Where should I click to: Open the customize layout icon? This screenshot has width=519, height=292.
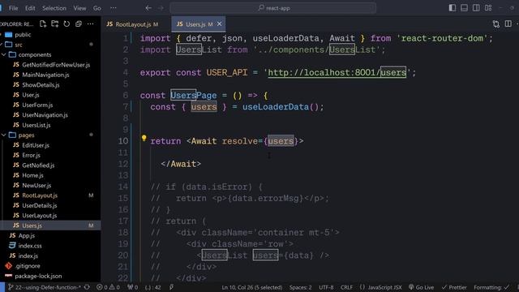coord(488,8)
